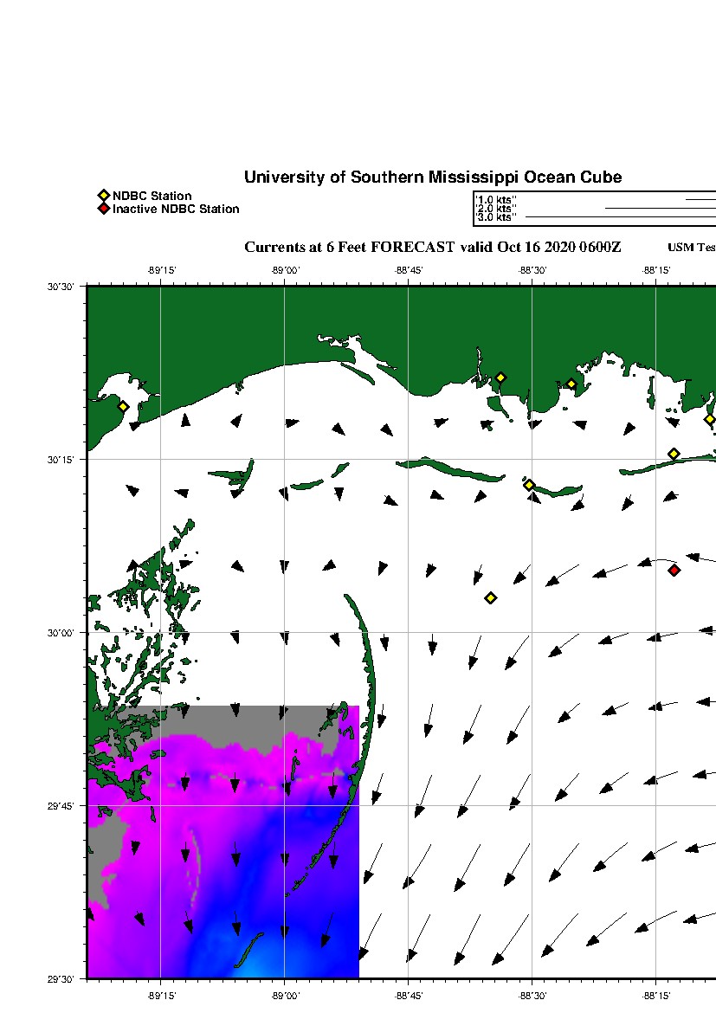Click the yellow station marker just above 30°00'

tap(490, 597)
